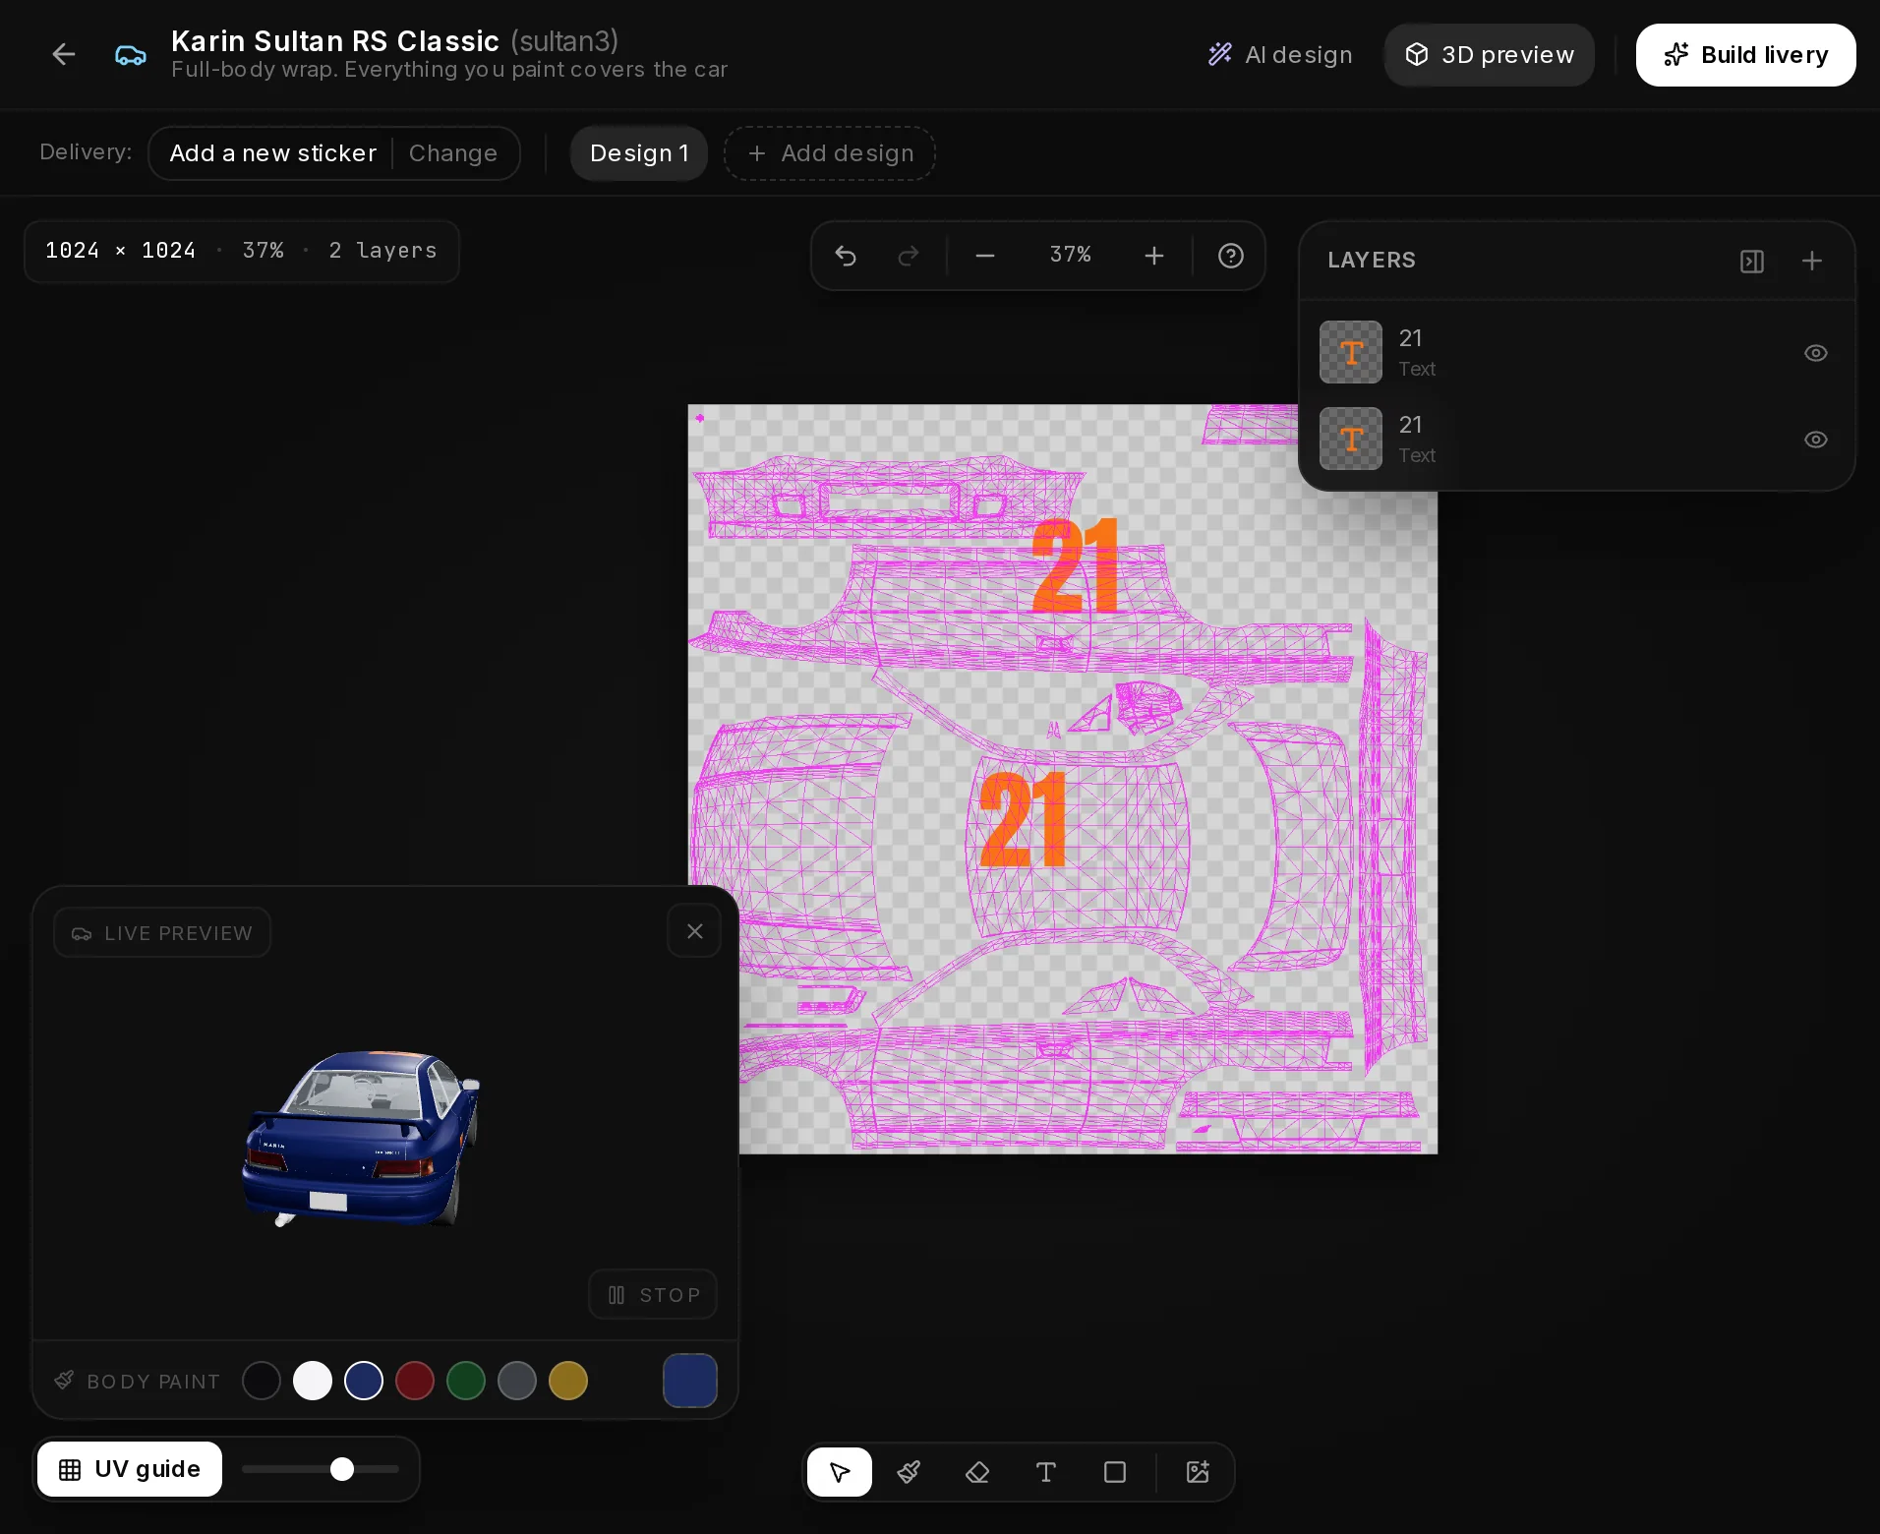The width and height of the screenshot is (1880, 1534).
Task: Click the bottom 21 layer thumbnail
Action: [x=1351, y=440]
